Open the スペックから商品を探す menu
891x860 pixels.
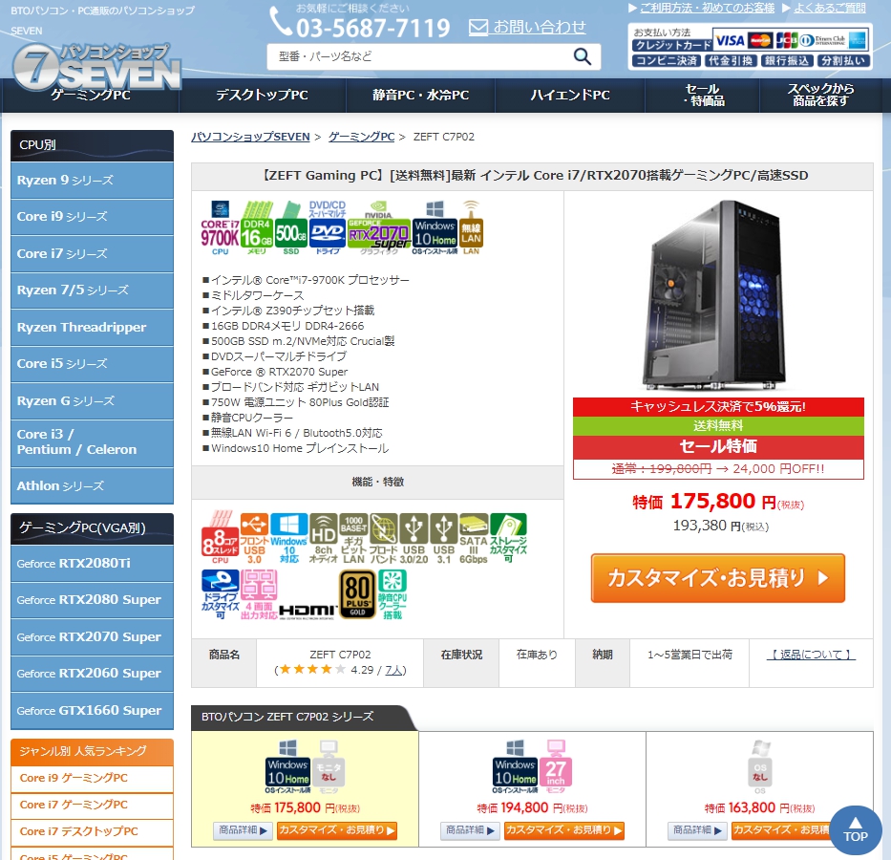coord(820,95)
